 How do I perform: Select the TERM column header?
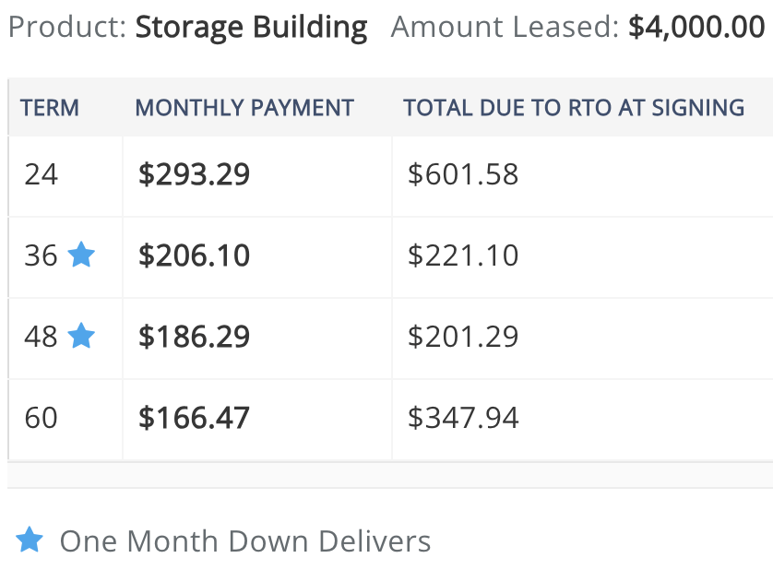49,108
